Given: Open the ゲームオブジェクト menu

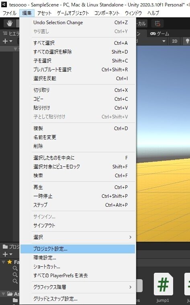Looking at the screenshot, I should point(73,13).
